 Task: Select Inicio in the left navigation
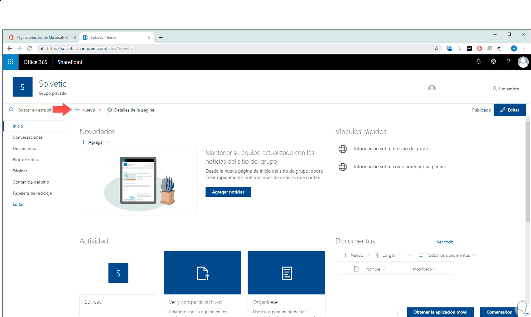pos(18,126)
